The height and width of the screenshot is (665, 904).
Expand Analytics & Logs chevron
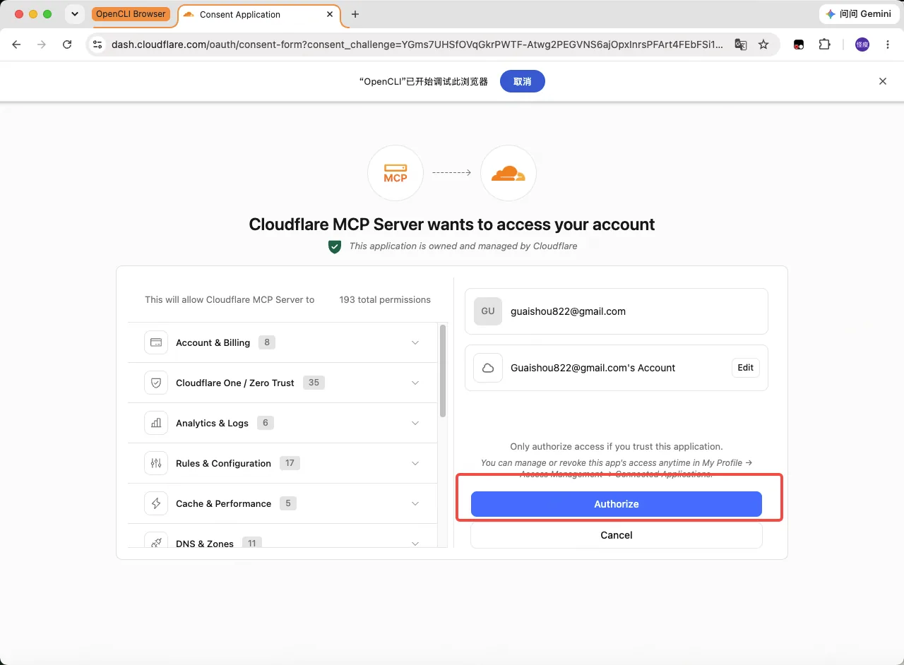point(415,423)
